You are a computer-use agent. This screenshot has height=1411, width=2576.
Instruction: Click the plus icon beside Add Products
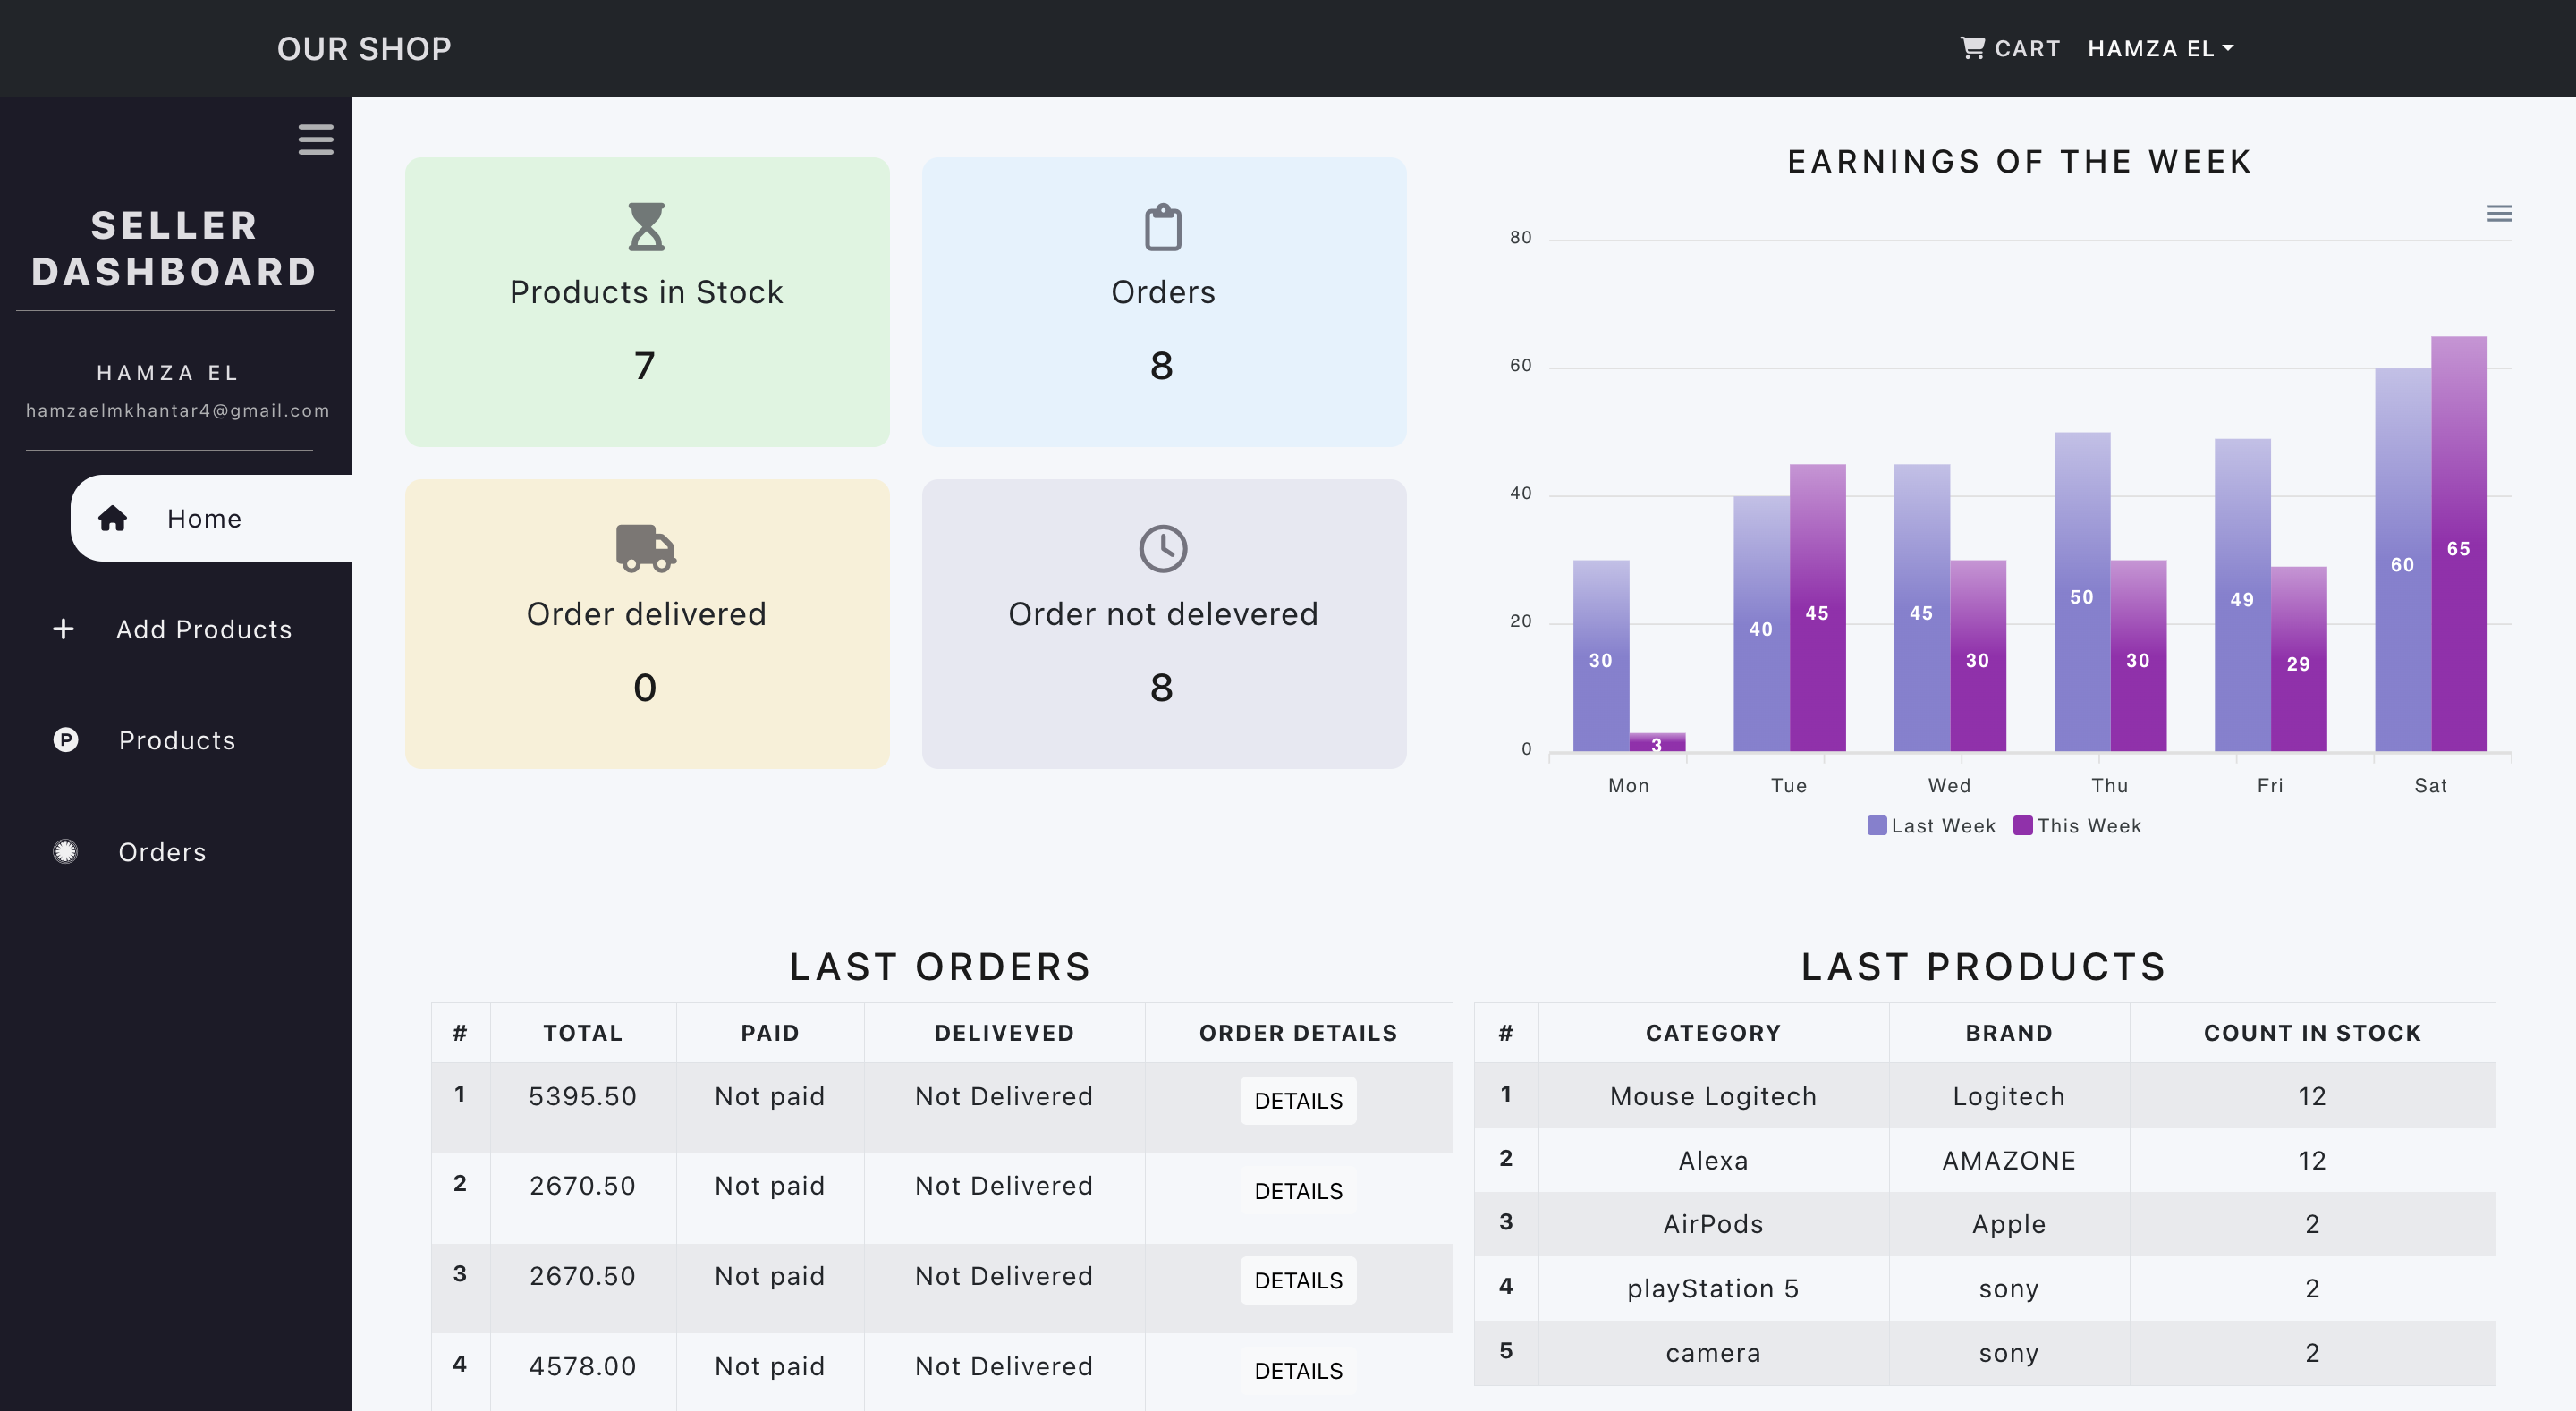[x=63, y=629]
